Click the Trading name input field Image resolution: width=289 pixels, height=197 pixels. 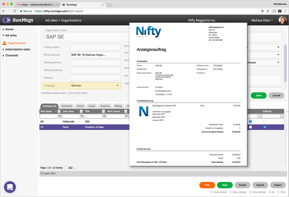(x=95, y=47)
